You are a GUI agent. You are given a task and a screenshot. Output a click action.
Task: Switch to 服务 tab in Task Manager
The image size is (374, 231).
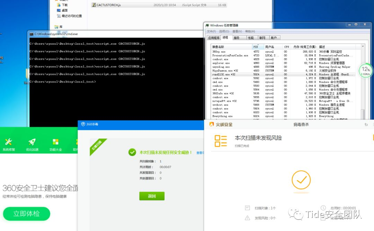click(x=239, y=38)
